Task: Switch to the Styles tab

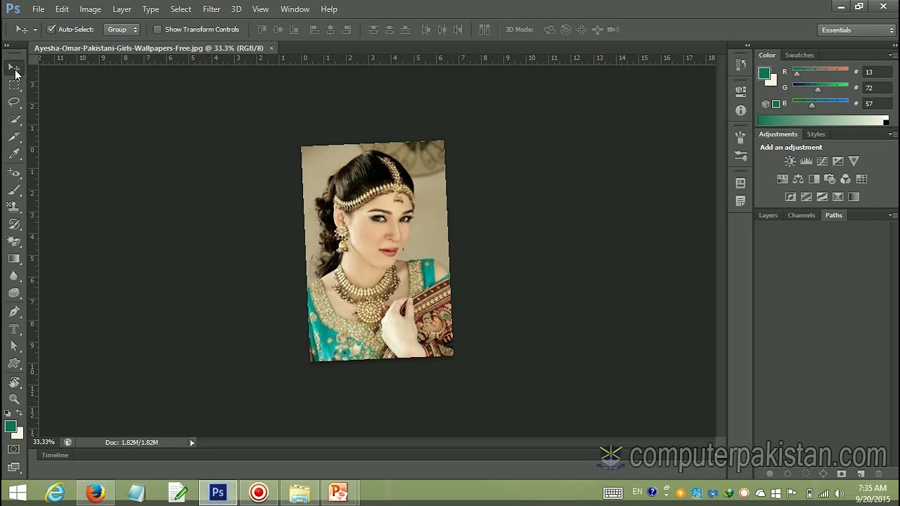Action: (816, 134)
